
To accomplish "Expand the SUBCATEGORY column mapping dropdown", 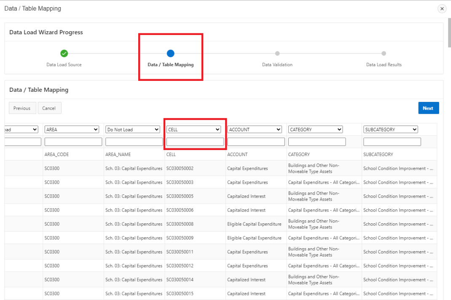I will tap(390, 130).
